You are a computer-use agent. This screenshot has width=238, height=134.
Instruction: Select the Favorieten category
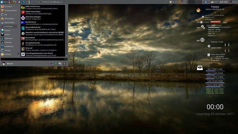click(x=9, y=7)
